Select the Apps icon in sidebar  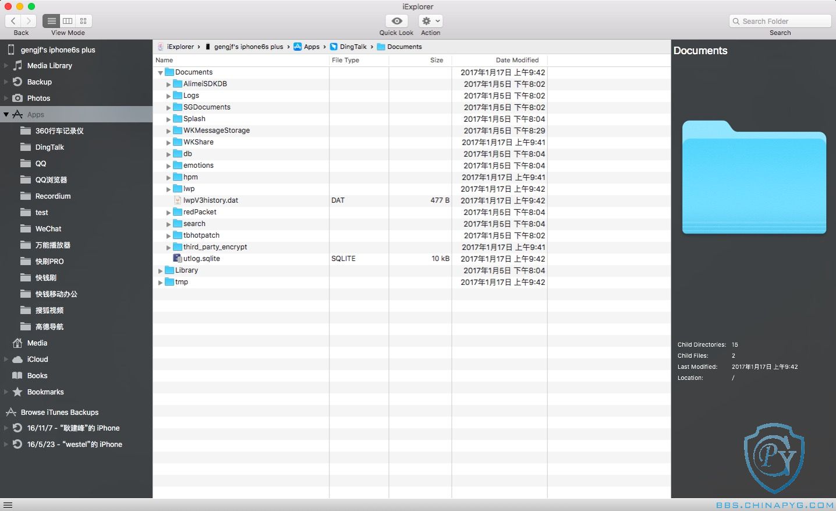tap(17, 114)
